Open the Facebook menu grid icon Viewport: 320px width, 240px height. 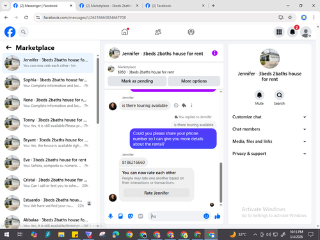click(x=279, y=32)
